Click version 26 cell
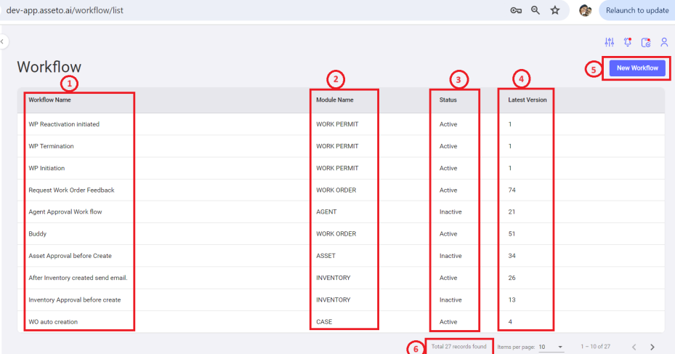 [512, 278]
